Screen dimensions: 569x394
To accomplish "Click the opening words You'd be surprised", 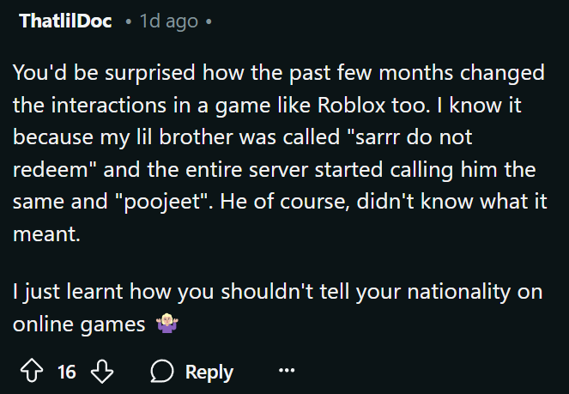I will coord(104,73).
